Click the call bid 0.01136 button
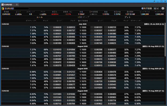The image size is (167, 106). click(x=56, y=72)
